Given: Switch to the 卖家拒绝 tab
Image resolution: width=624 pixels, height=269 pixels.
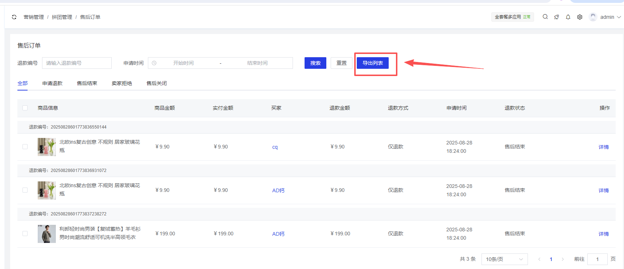Looking at the screenshot, I should point(122,83).
